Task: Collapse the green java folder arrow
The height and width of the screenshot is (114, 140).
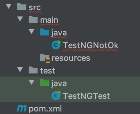Action: pos(31,82)
